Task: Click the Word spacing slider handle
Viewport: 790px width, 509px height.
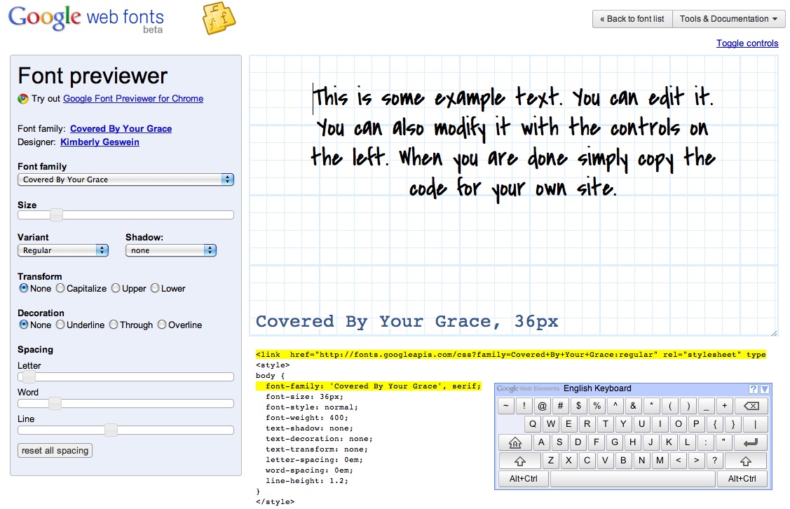Action: tap(55, 404)
